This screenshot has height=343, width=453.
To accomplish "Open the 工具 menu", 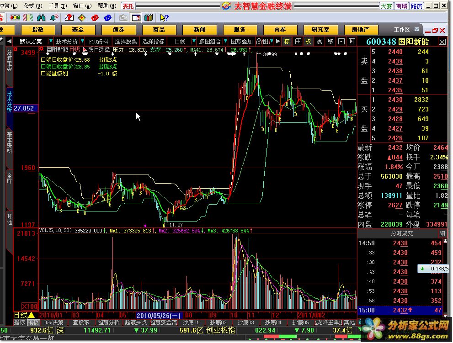I will [58, 6].
